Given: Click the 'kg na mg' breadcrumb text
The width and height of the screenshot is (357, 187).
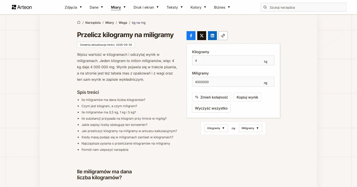Looking at the screenshot, I should click(x=139, y=23).
